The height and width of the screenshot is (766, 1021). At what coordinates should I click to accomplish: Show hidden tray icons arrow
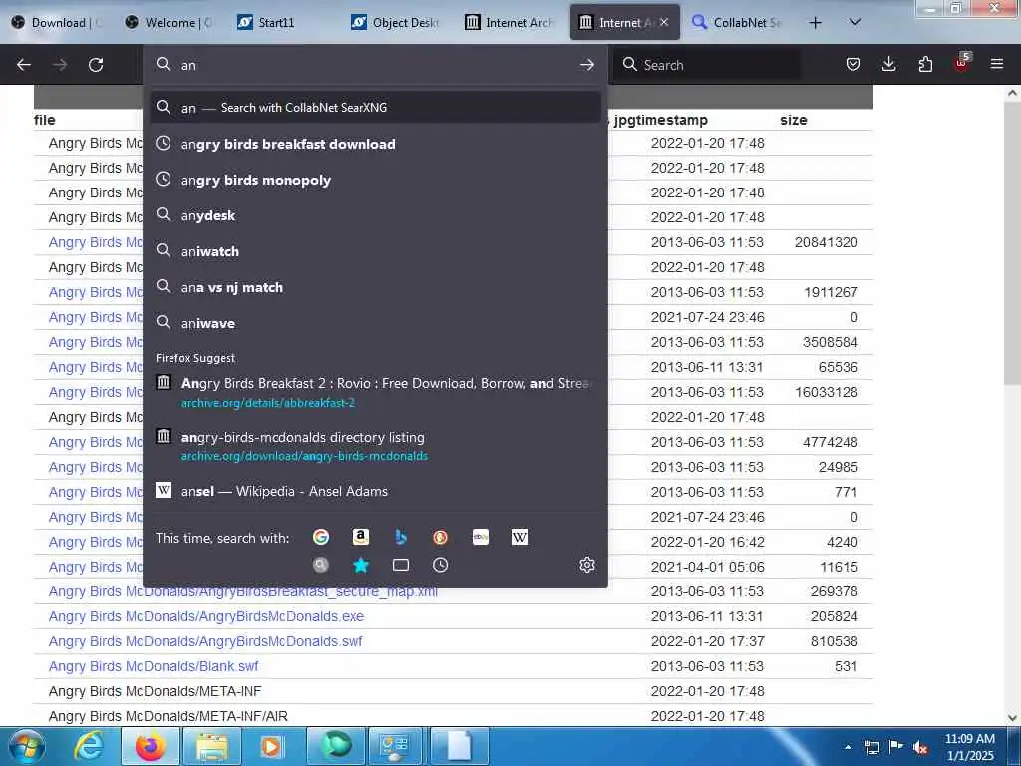pyautogui.click(x=848, y=747)
